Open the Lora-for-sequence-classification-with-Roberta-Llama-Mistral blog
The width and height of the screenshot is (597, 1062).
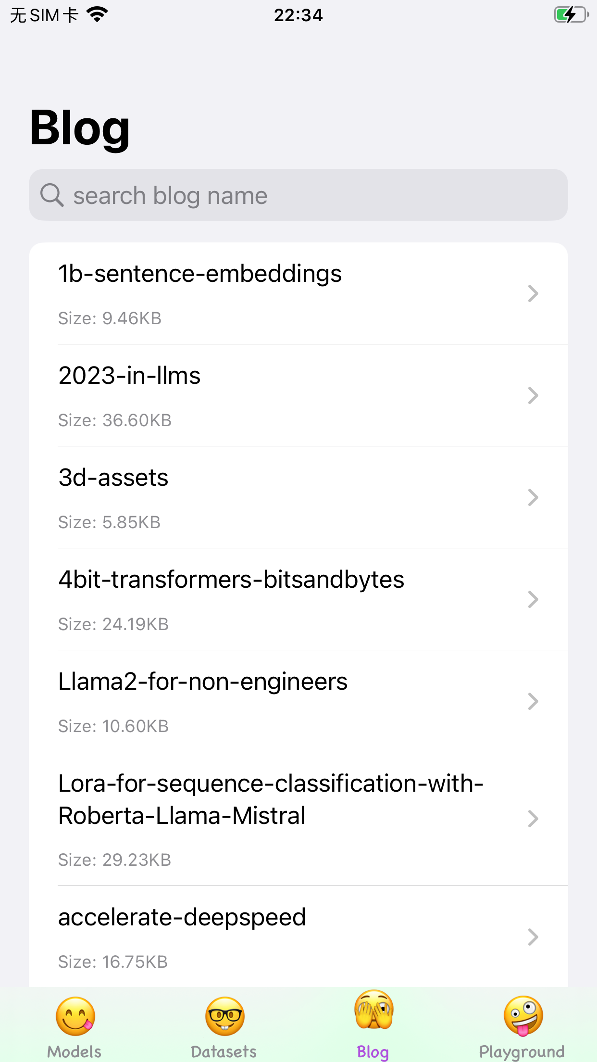point(271,799)
